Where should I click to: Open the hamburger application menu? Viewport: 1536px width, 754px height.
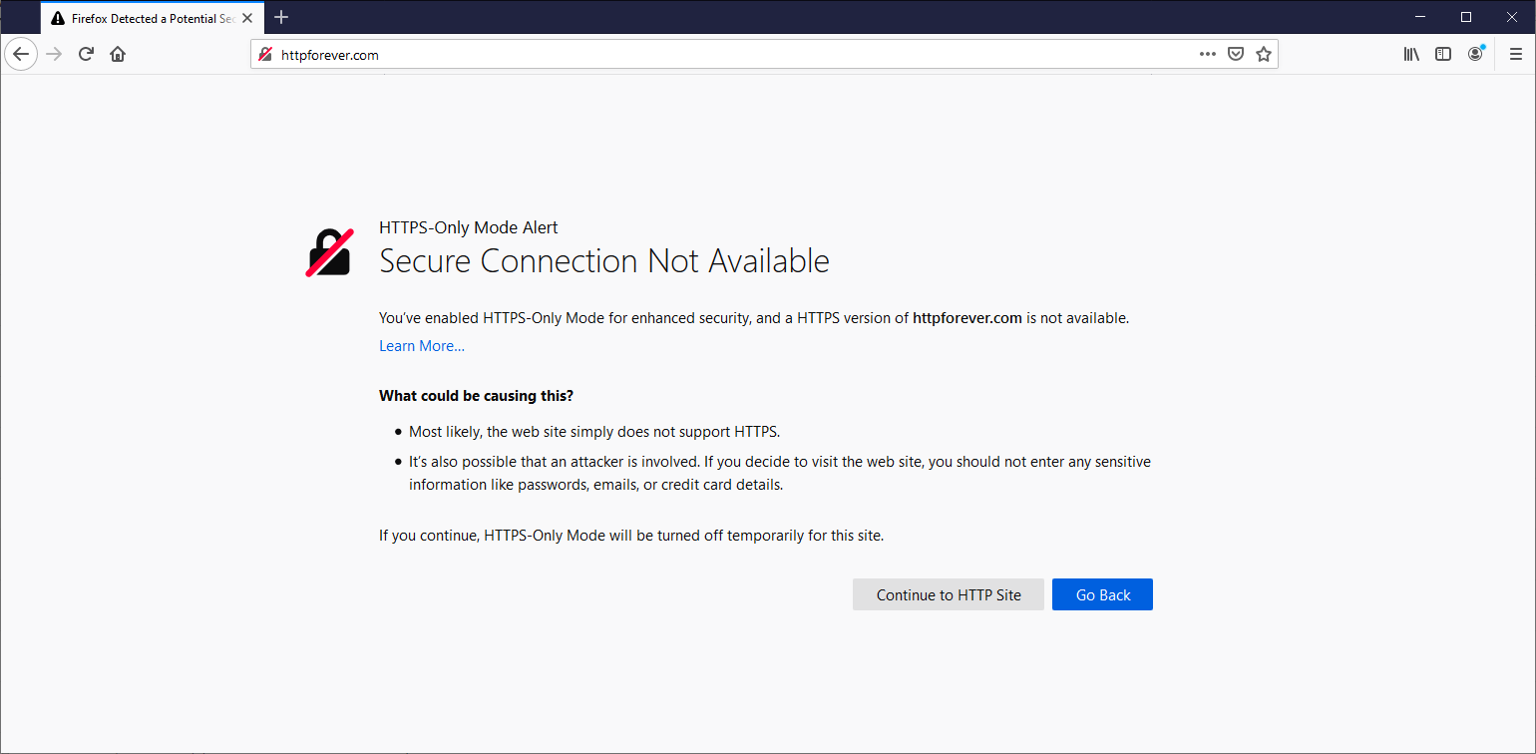(1515, 54)
